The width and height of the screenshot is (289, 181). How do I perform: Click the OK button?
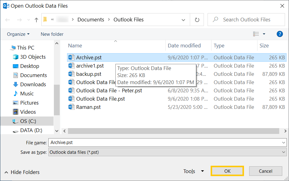pos(227,171)
